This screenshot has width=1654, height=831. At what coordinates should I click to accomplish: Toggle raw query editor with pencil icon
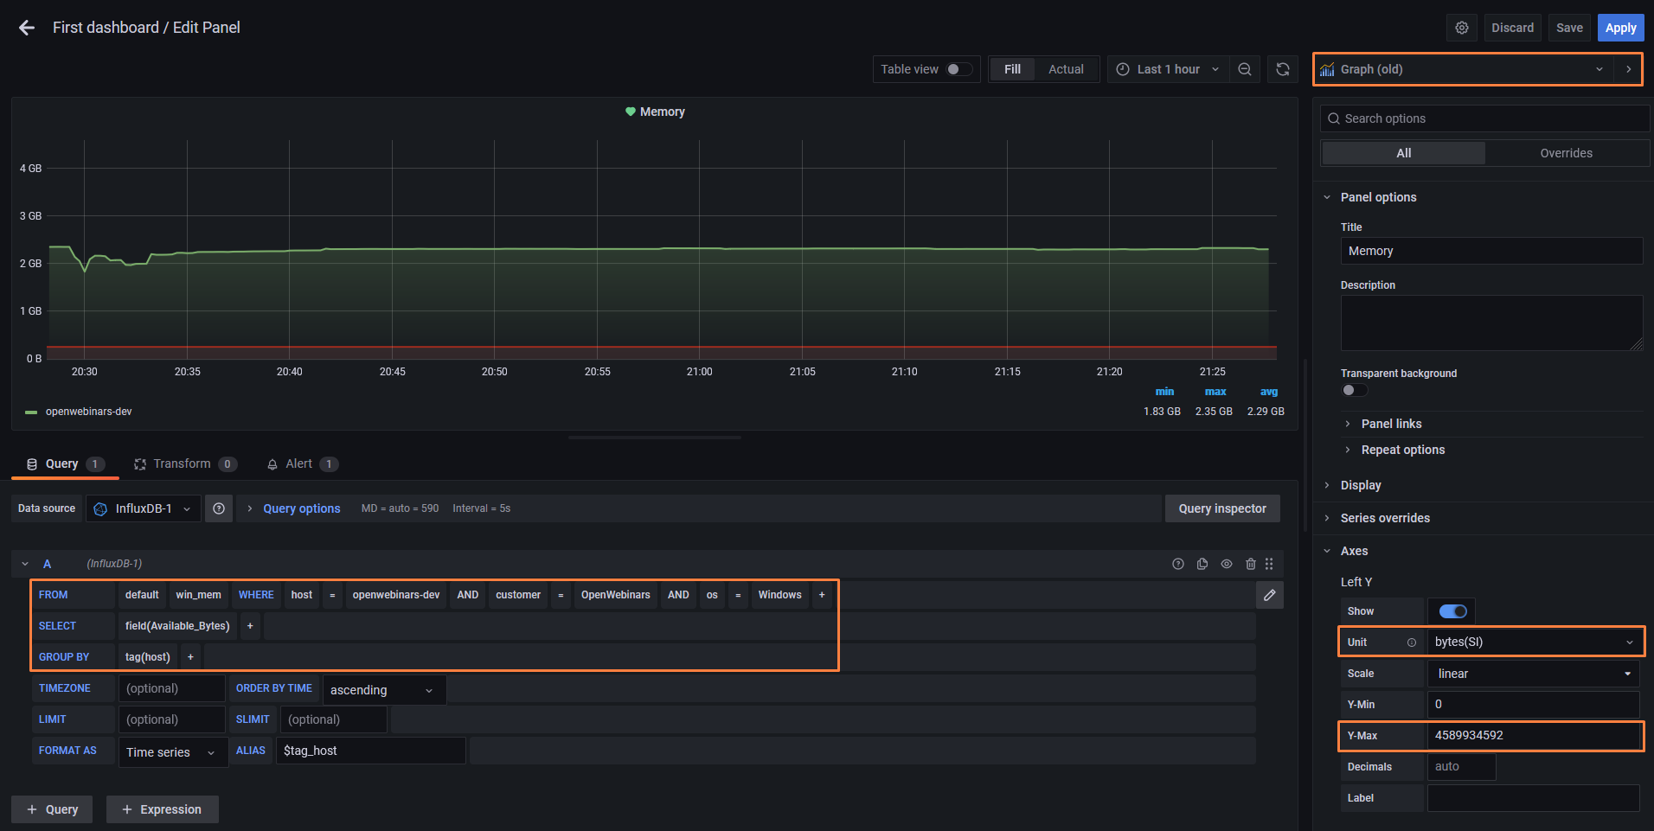pos(1269,595)
